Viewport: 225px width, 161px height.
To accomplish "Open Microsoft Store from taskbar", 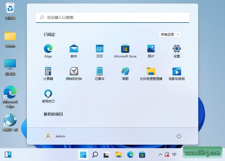I will tap(142, 155).
